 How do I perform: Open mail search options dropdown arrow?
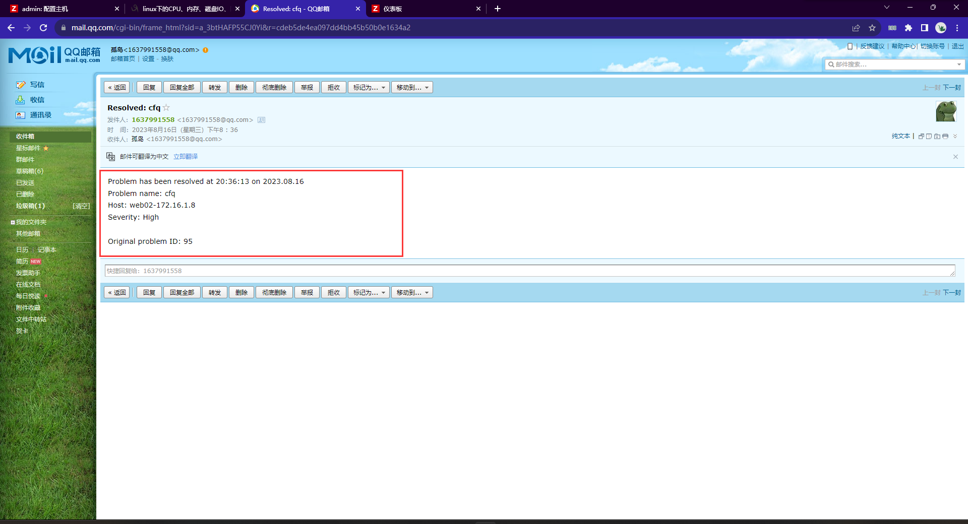[x=959, y=64]
